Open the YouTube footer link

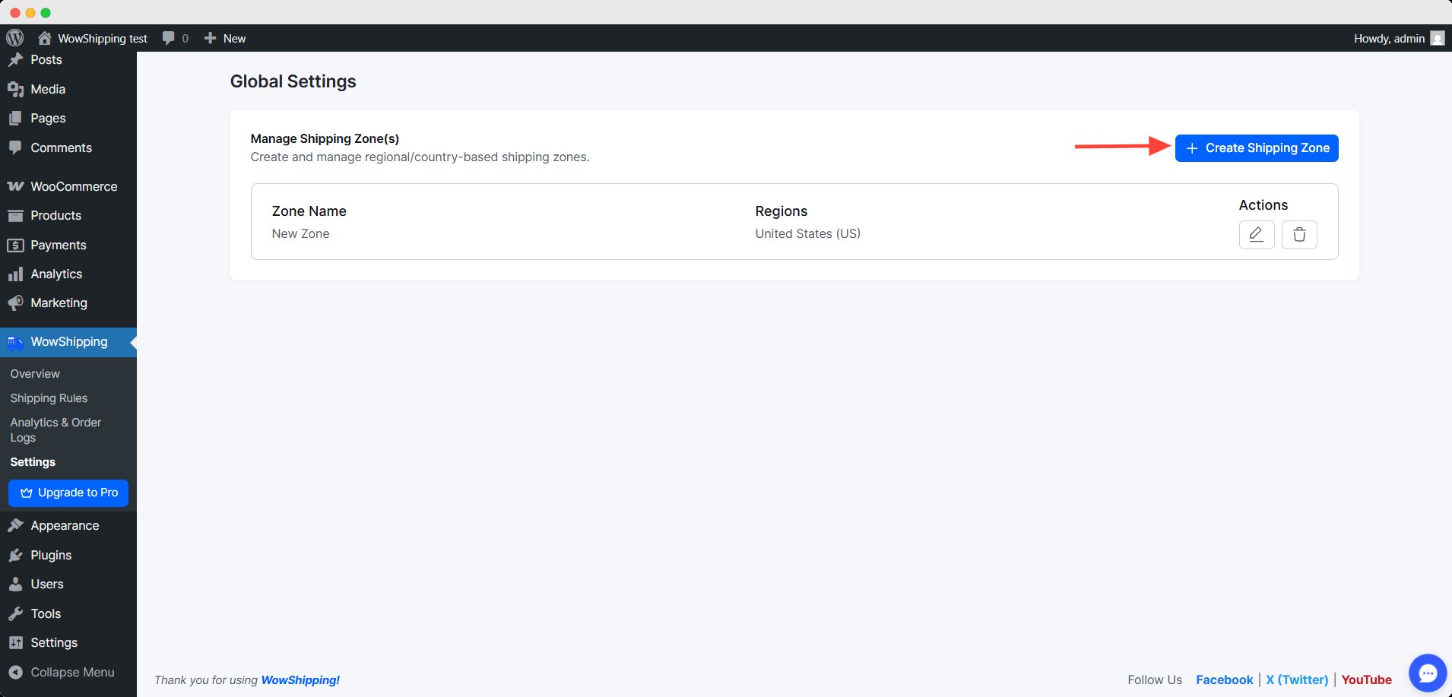1366,680
